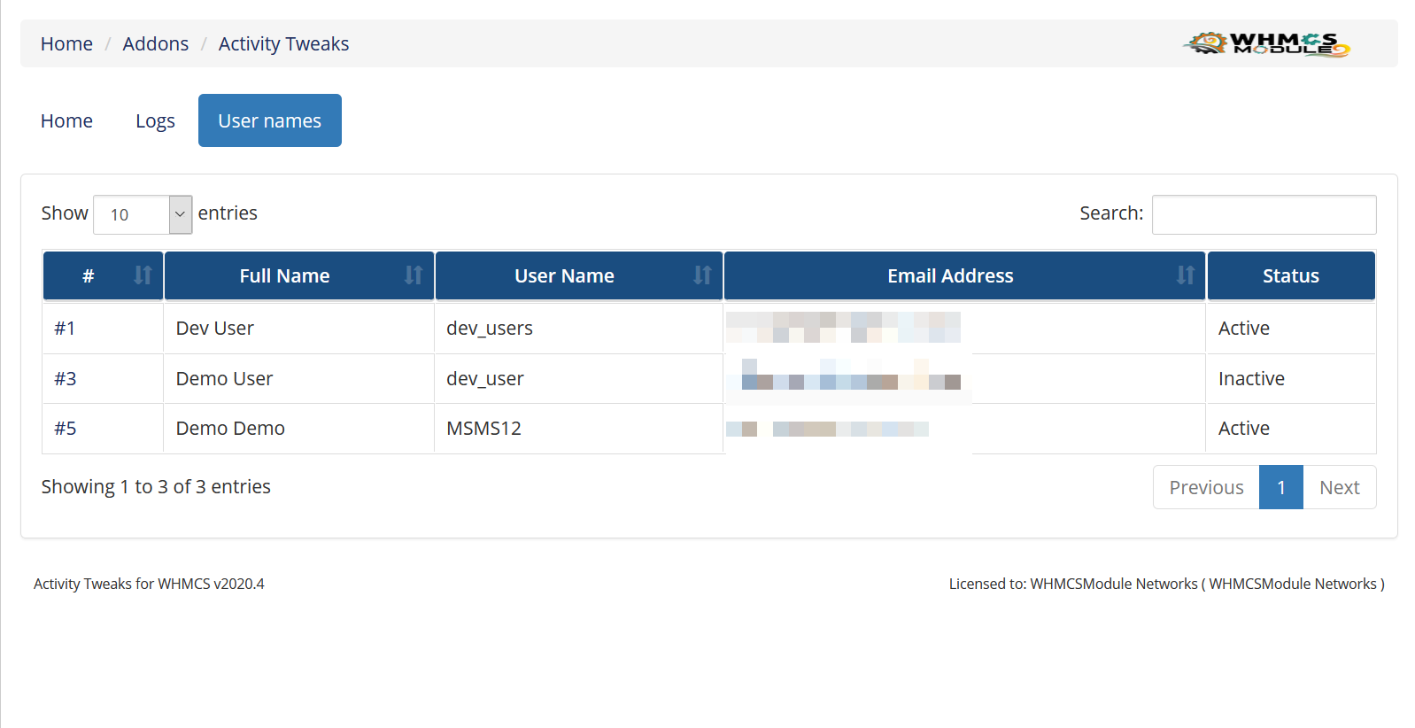Select the Demo User name cell
Screen dimensions: 1415x728
coord(298,379)
